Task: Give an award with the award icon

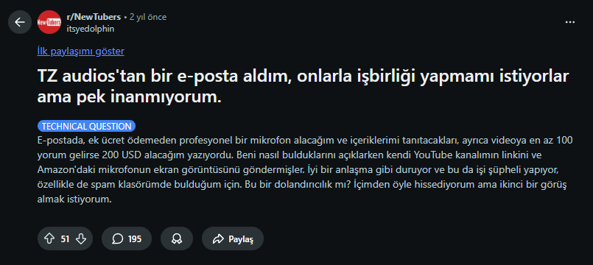Action: pyautogui.click(x=177, y=239)
